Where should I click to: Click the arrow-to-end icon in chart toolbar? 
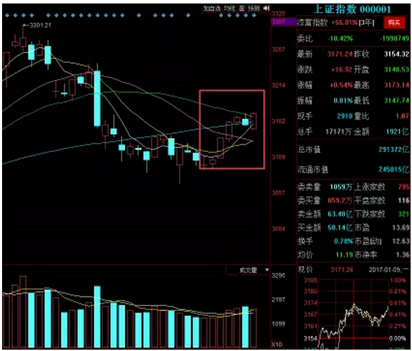click(266, 8)
